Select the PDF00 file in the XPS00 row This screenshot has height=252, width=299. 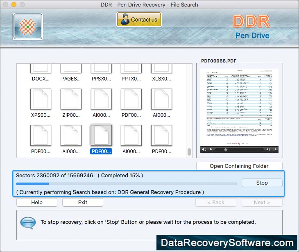[131, 99]
